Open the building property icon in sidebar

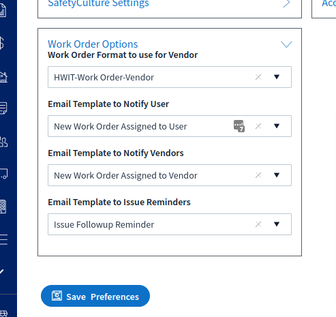(x=3, y=77)
